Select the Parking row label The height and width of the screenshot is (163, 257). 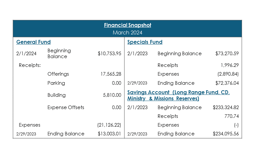[x=56, y=83]
